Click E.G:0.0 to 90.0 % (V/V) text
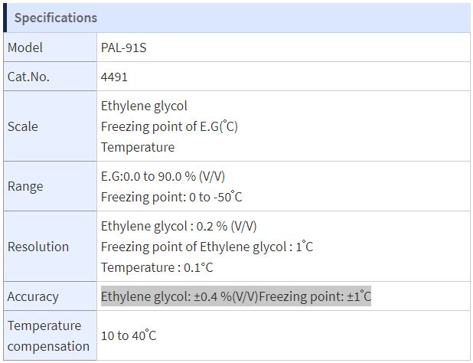Screen dimensions: 473x363 click(x=163, y=176)
